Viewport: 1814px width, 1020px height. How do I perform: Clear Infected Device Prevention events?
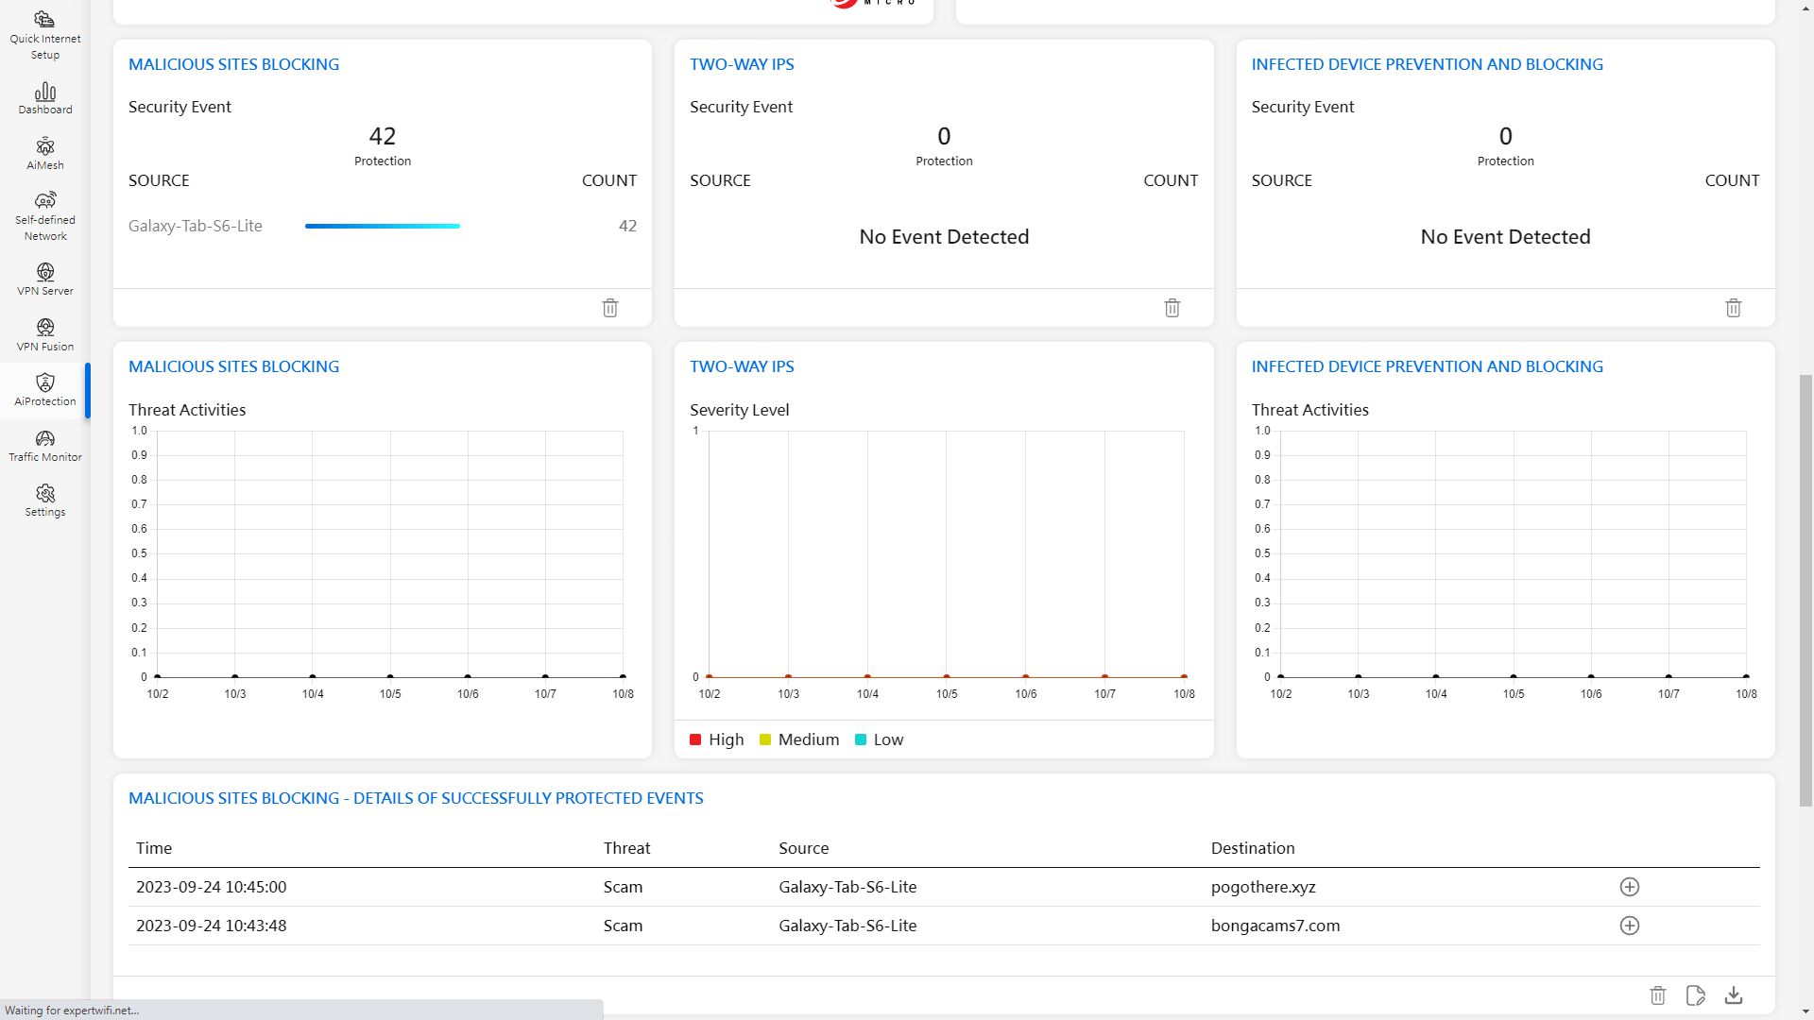coord(1733,308)
